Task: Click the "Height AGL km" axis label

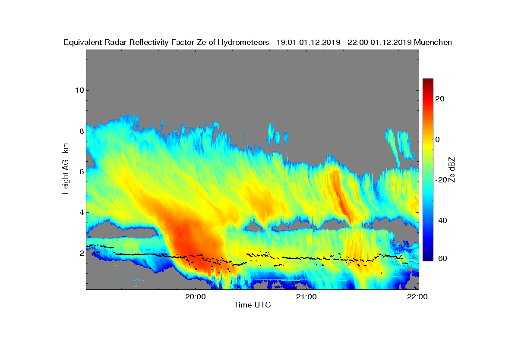Action: (x=66, y=169)
